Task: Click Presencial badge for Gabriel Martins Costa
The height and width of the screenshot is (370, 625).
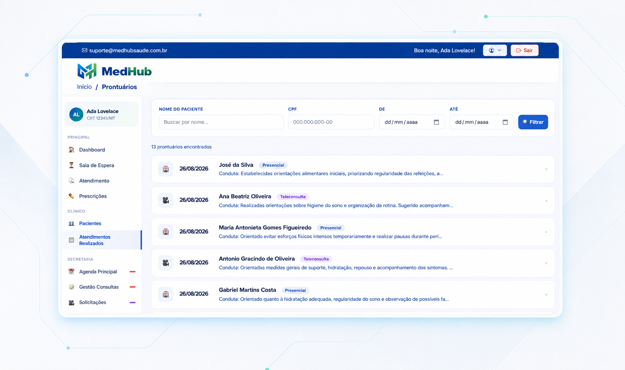Action: [x=295, y=291]
